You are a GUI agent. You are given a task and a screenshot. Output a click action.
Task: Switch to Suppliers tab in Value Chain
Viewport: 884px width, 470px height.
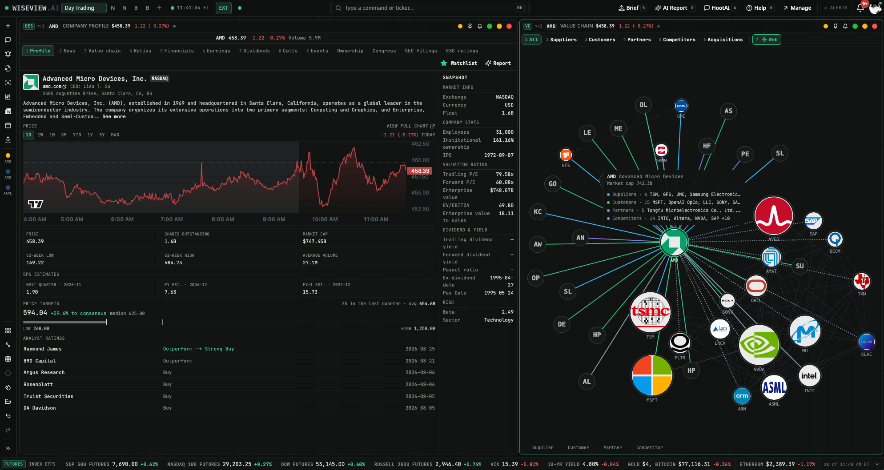tap(562, 40)
